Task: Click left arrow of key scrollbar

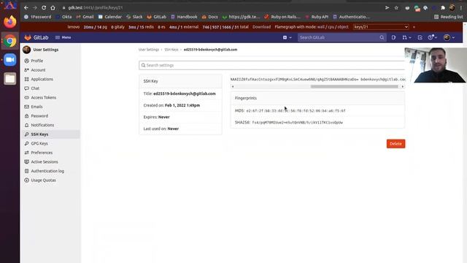Action: [233, 86]
